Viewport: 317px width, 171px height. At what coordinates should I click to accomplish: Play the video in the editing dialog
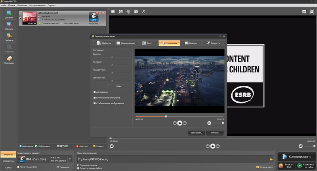click(x=180, y=123)
